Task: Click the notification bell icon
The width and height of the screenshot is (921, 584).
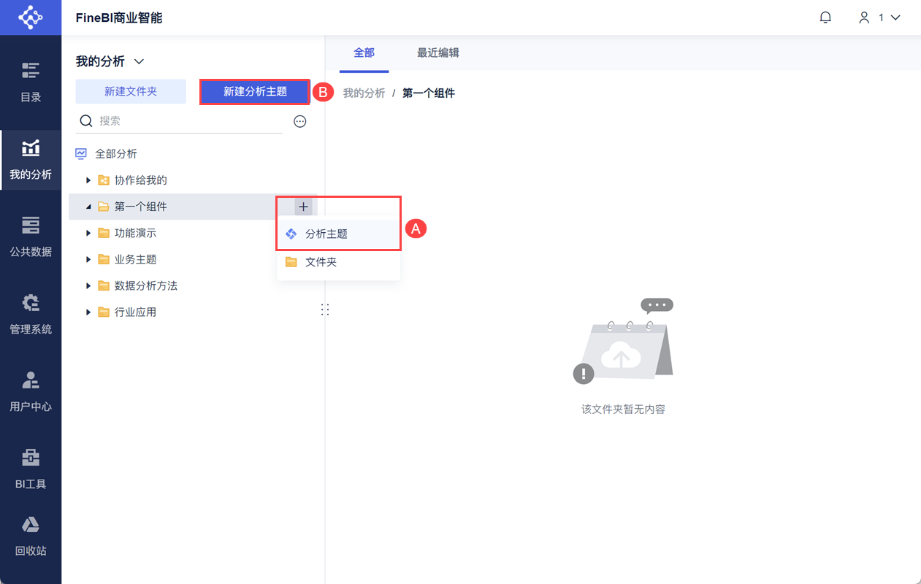Action: pyautogui.click(x=825, y=18)
